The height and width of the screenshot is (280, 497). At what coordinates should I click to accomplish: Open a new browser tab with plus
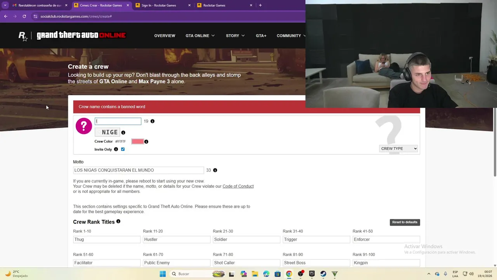[260, 5]
